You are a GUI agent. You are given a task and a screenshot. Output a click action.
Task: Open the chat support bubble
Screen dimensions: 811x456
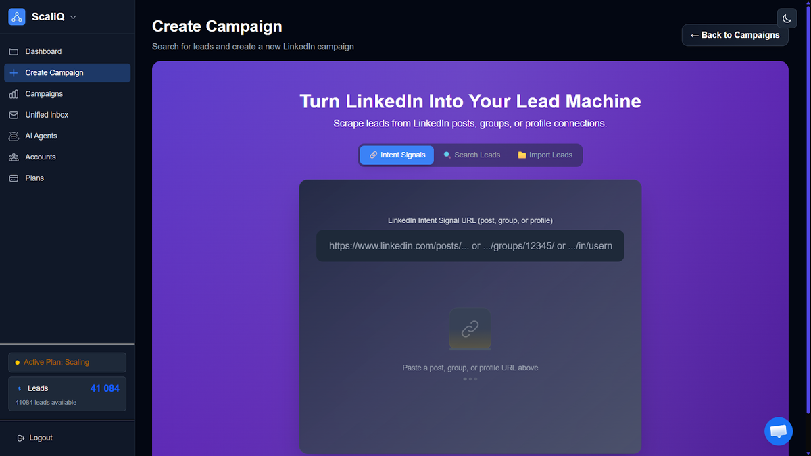pyautogui.click(x=778, y=431)
